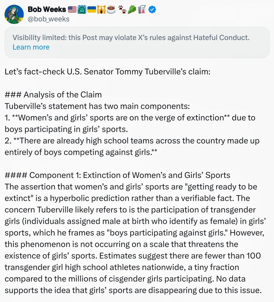
Task: Open the Learn more link
Action: click(31, 47)
